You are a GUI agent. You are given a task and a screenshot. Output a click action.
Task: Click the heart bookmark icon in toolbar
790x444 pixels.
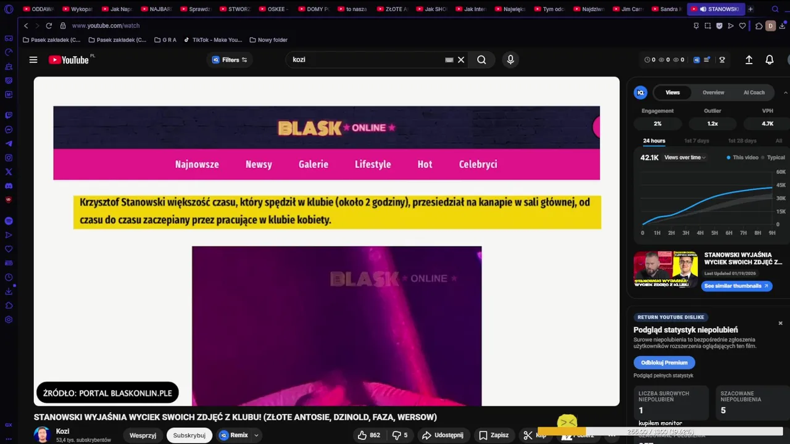click(x=742, y=26)
